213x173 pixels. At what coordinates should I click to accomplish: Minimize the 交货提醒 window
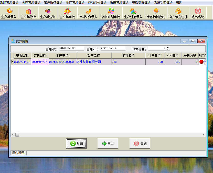(184, 41)
